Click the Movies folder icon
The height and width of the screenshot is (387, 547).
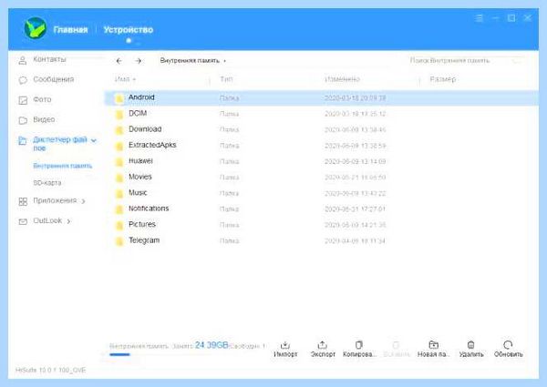click(x=119, y=178)
